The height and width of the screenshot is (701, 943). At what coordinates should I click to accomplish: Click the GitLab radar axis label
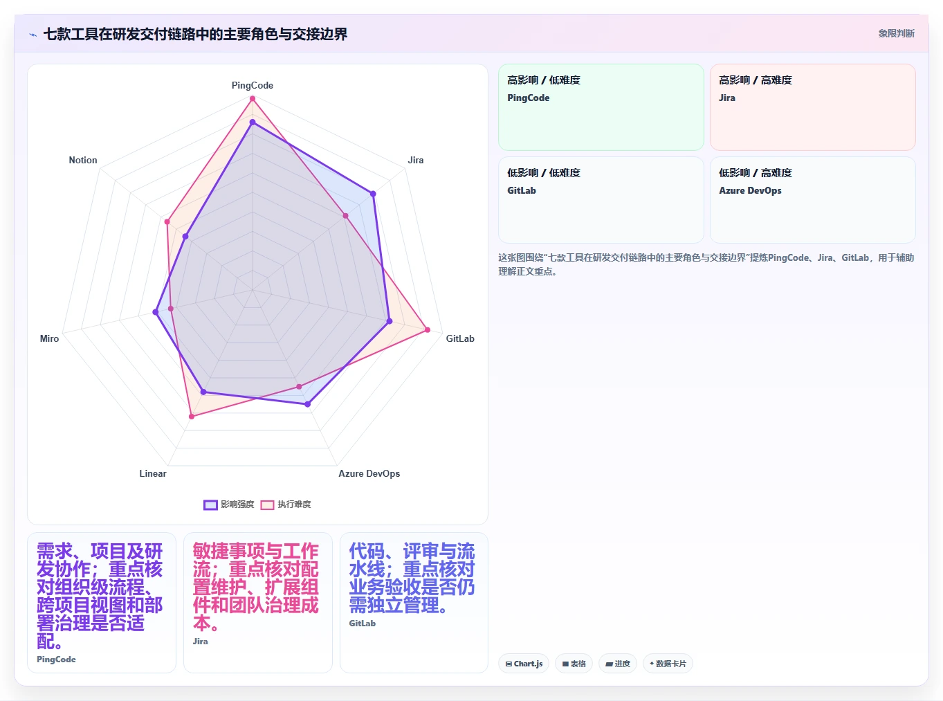(460, 338)
